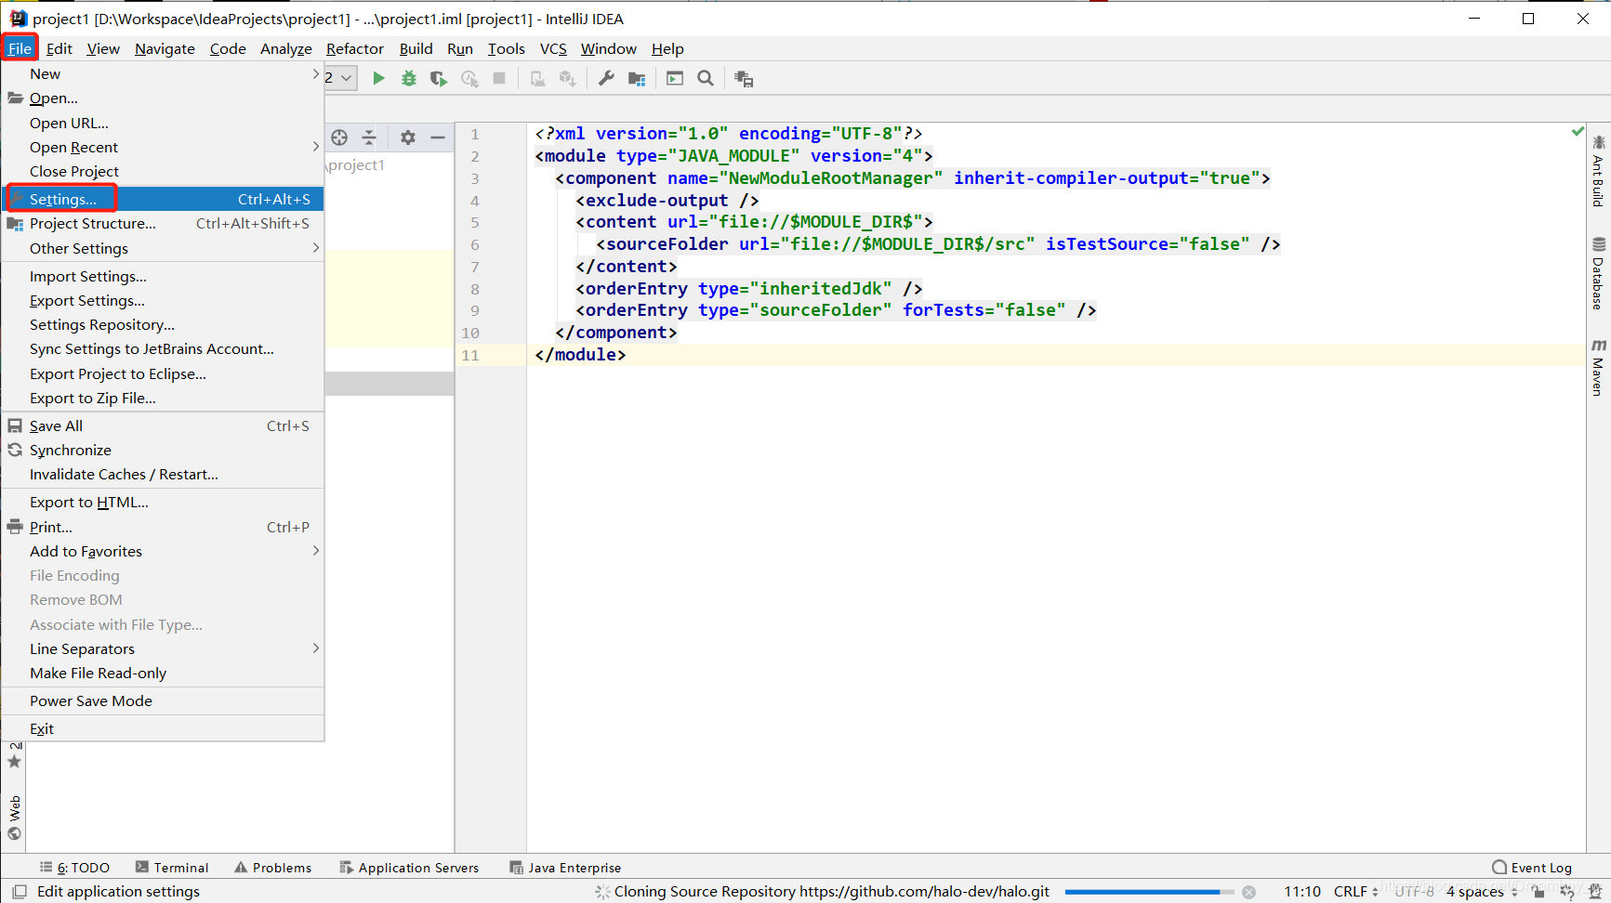Screen dimensions: 1611x903
Task: Open the Refactor menu
Action: [355, 48]
